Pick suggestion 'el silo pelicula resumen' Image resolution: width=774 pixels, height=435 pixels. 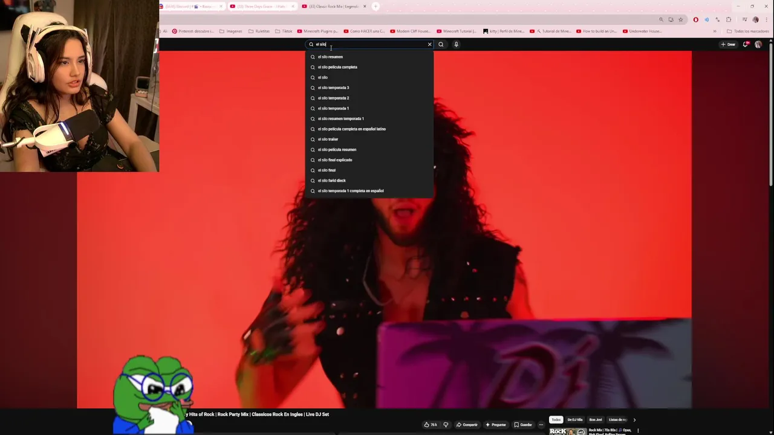369,149
